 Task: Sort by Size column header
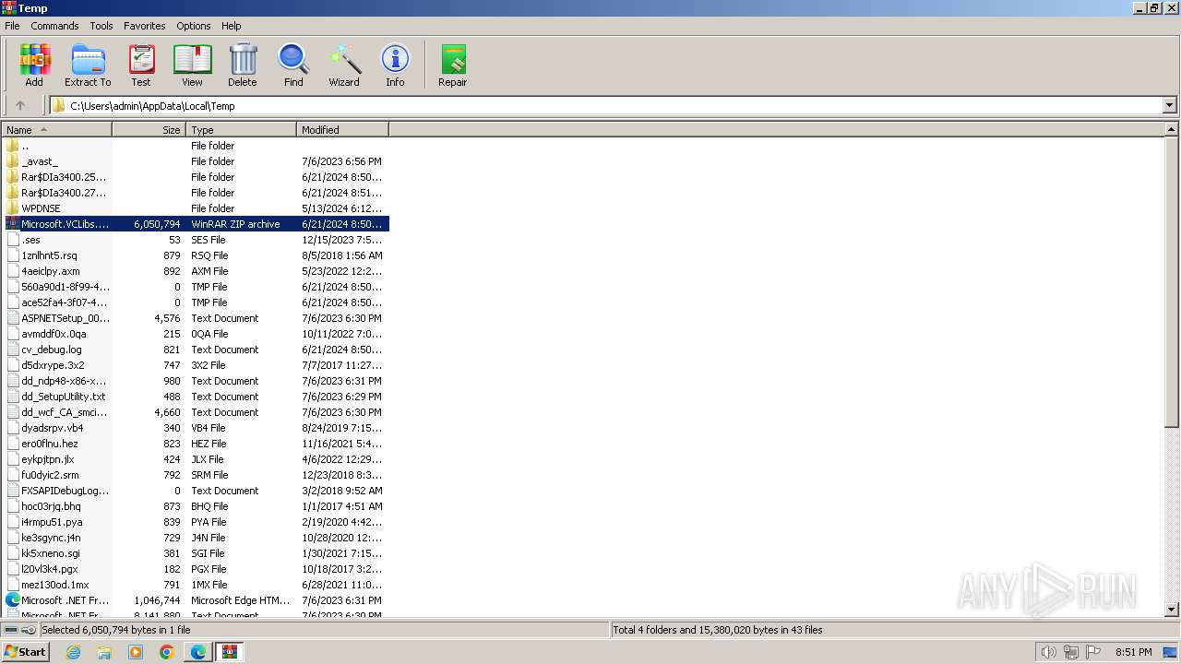149,130
